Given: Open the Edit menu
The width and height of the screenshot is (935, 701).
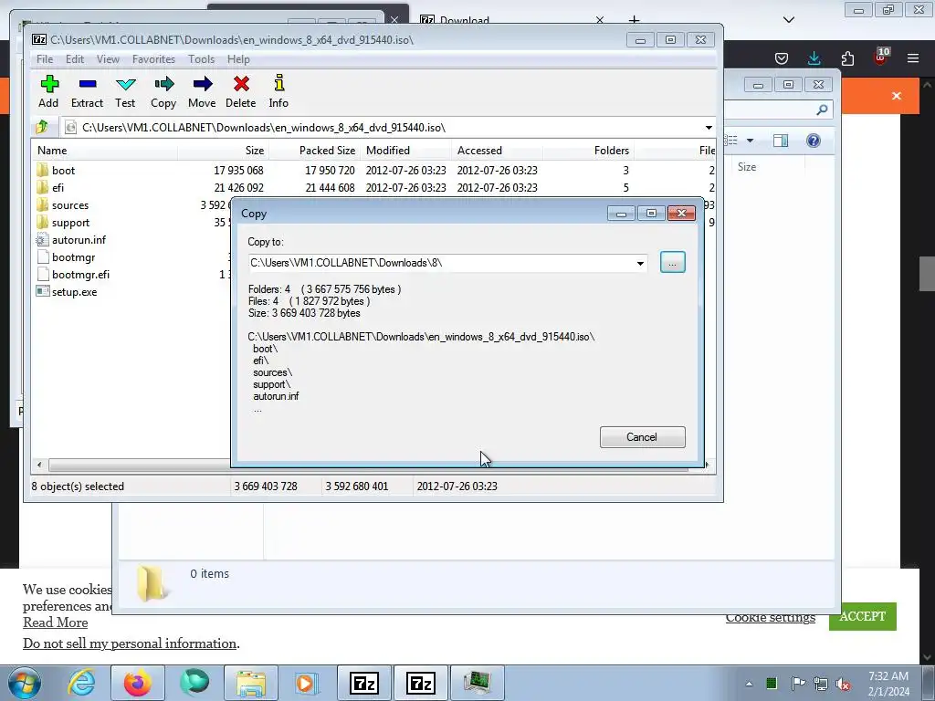Looking at the screenshot, I should (75, 59).
